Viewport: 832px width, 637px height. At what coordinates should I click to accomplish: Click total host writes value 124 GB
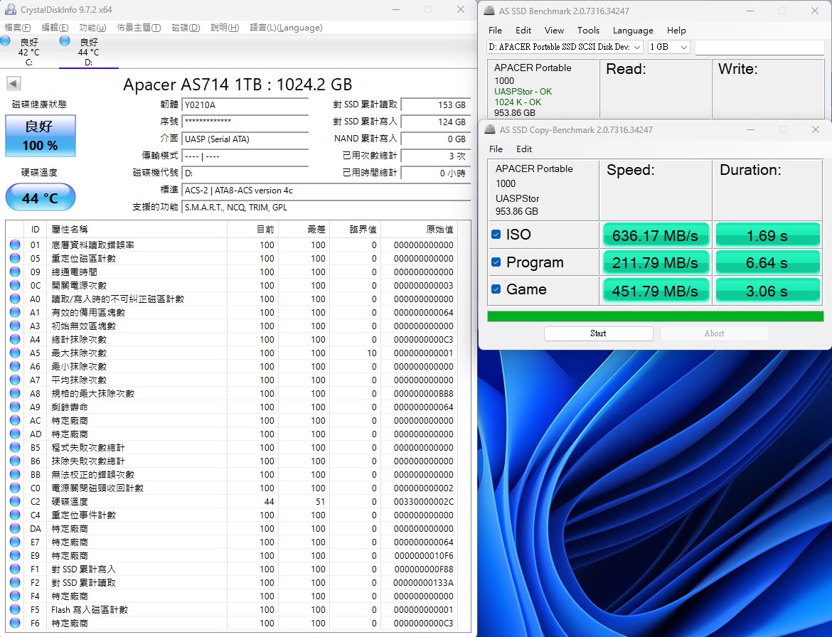[x=436, y=122]
